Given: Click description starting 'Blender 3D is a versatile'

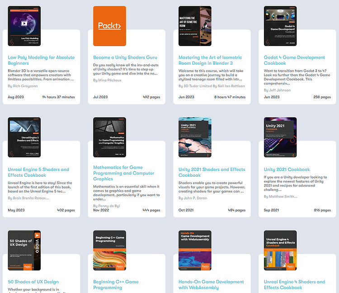Looking at the screenshot, I should point(41,75).
